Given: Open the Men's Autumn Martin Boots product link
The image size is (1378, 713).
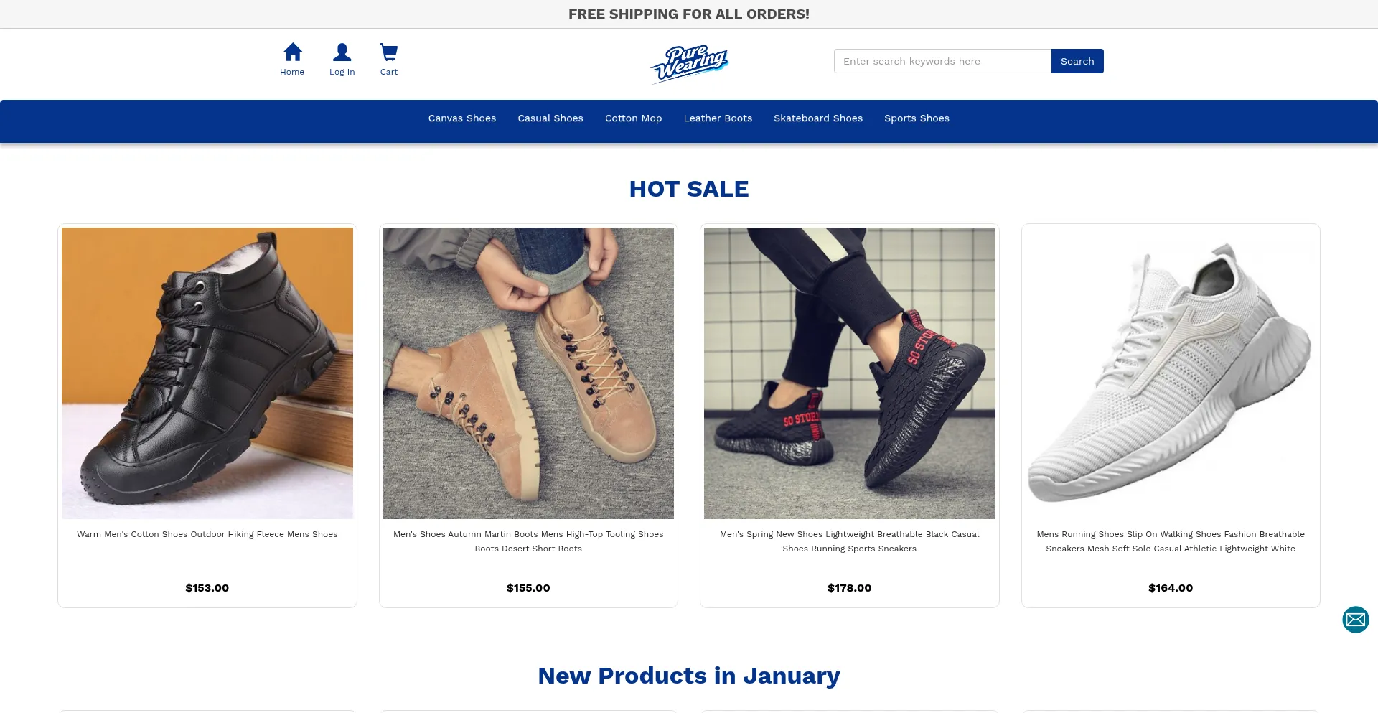Looking at the screenshot, I should [528, 541].
